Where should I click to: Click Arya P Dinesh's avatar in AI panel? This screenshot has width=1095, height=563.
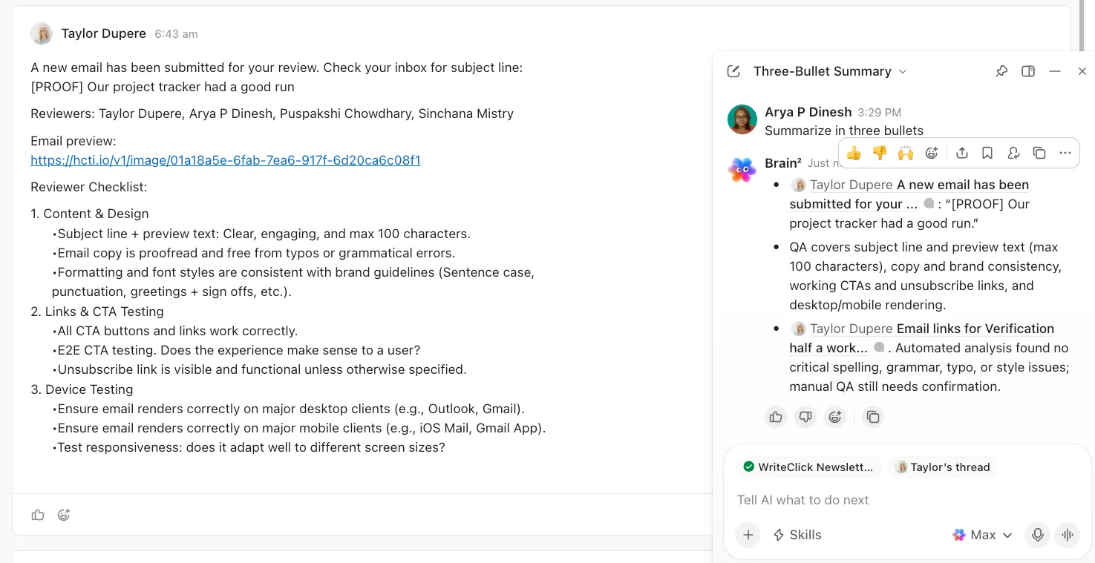click(742, 119)
